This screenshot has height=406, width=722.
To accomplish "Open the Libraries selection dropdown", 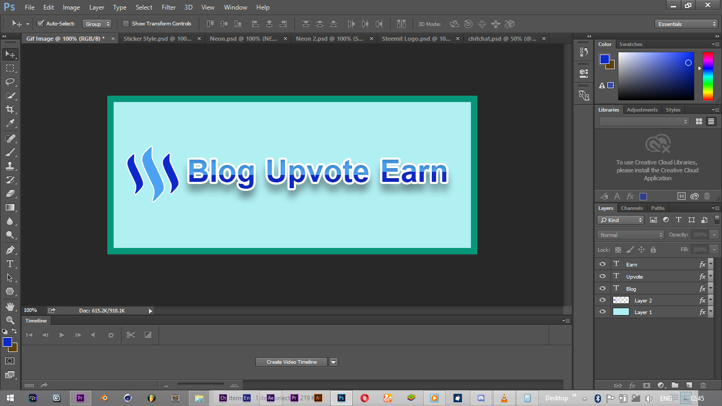I will pyautogui.click(x=644, y=122).
